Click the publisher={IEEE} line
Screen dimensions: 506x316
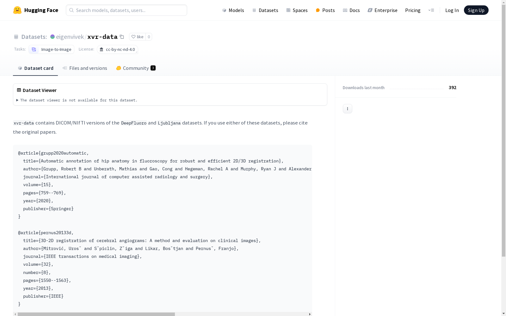coord(43,296)
